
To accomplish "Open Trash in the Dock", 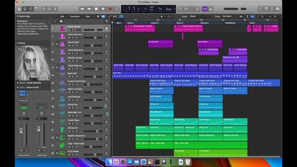I will coord(187,162).
